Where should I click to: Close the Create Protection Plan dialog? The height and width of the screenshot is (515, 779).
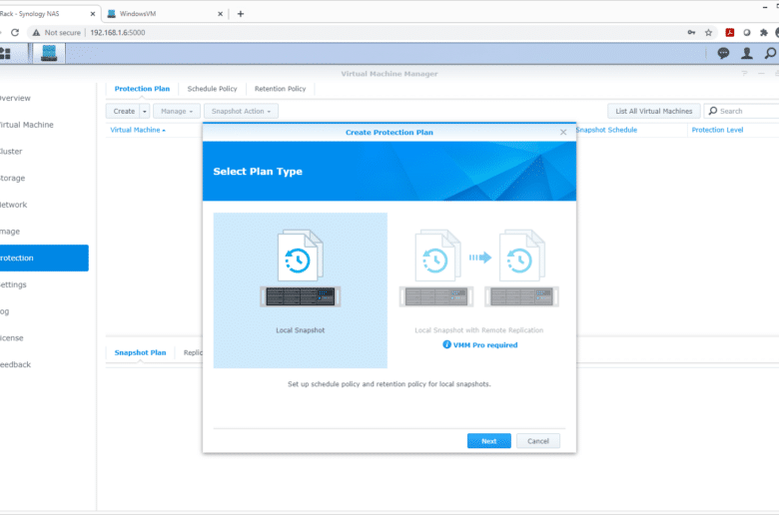563,132
